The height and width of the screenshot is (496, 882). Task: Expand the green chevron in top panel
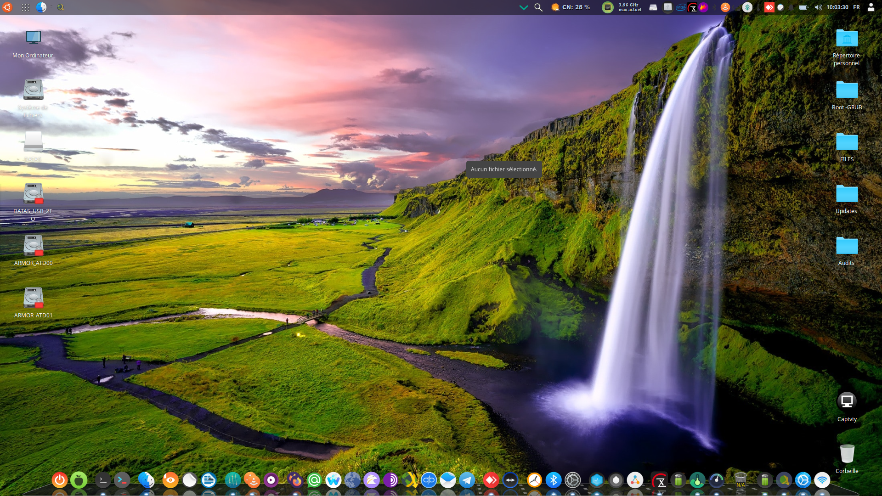pyautogui.click(x=523, y=7)
